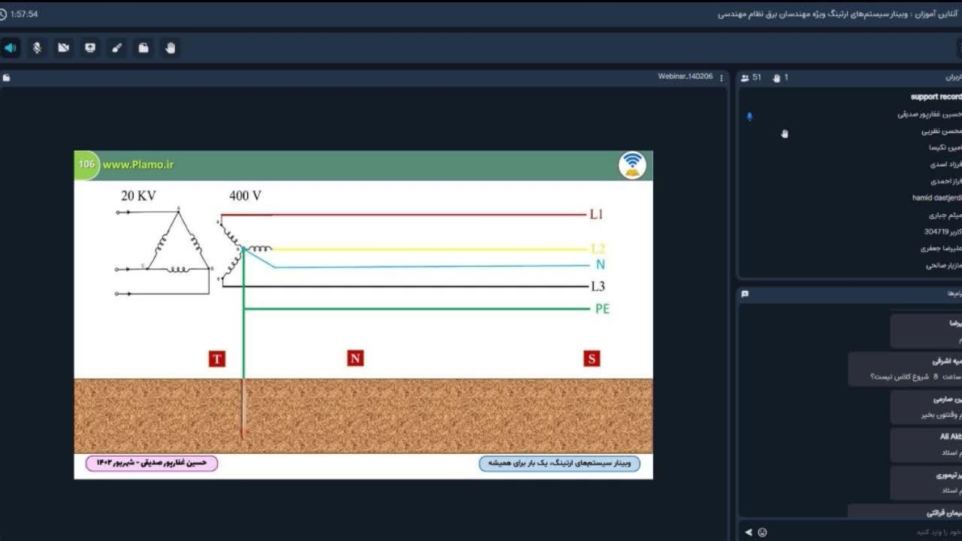Click the chat panel bubble icon
Viewport: 962px width, 541px height.
pyautogui.click(x=745, y=294)
